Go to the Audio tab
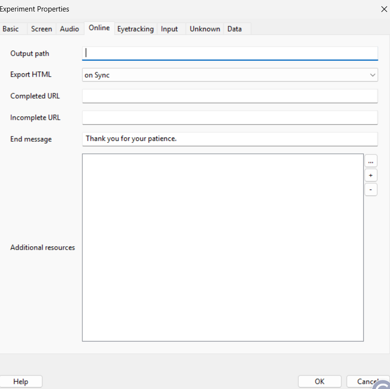Image resolution: width=390 pixels, height=389 pixels. click(69, 29)
